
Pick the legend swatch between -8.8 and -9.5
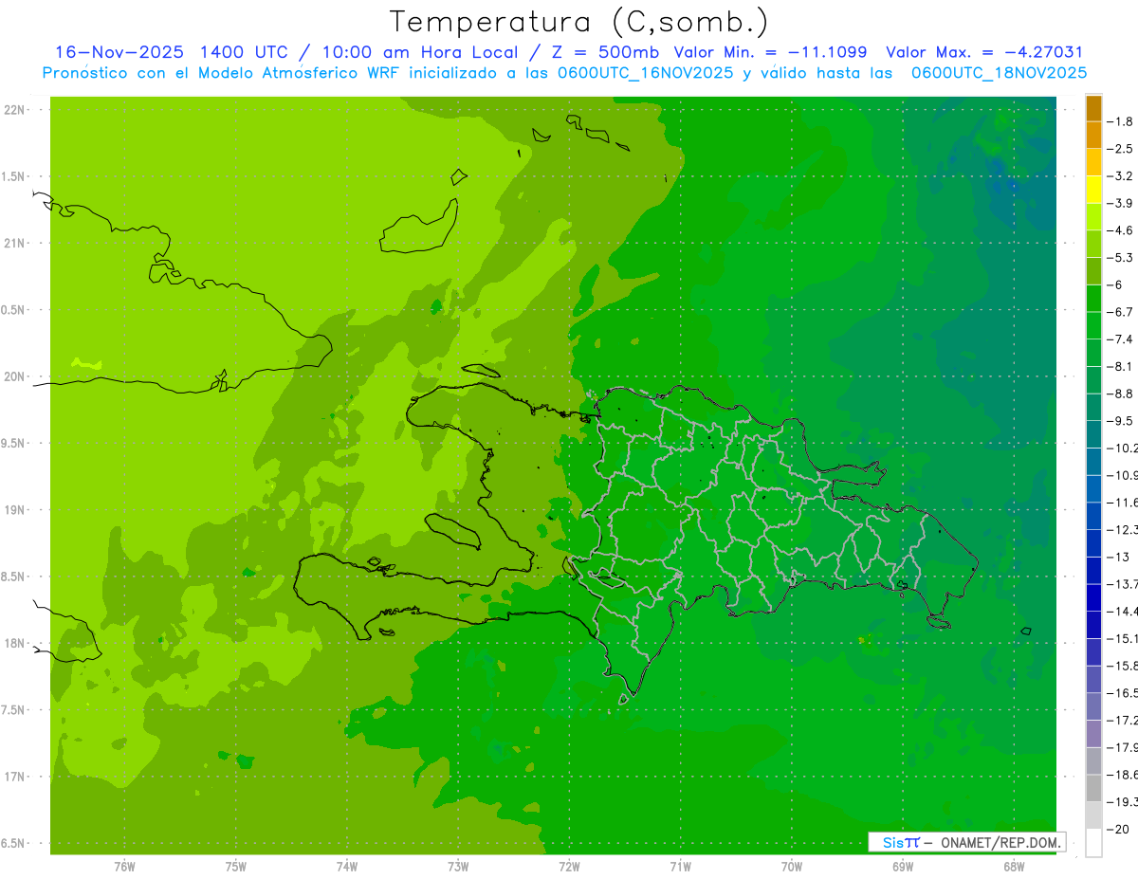1093,408
